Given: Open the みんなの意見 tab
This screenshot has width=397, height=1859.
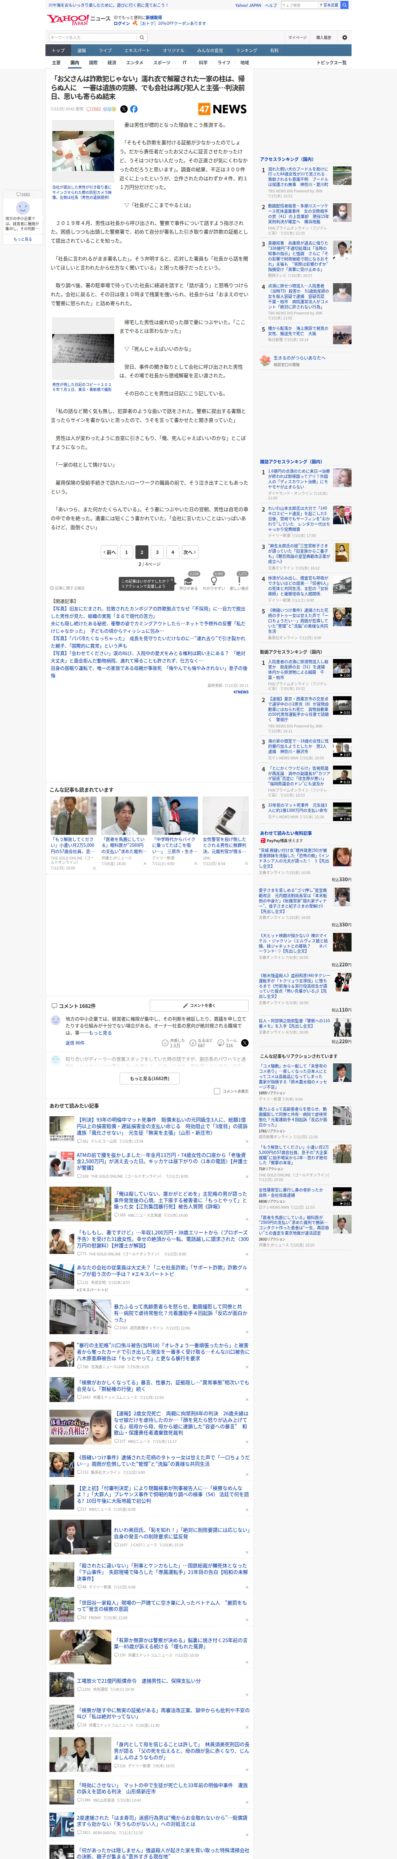Looking at the screenshot, I should [x=210, y=51].
